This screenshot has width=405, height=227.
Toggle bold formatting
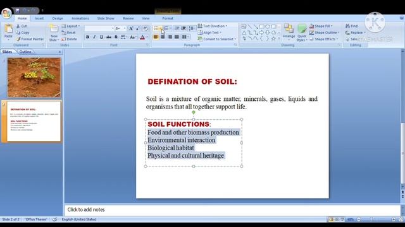tap(87, 37)
